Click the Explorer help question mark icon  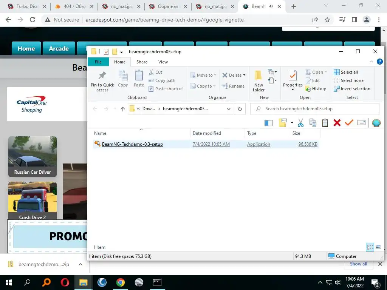[x=379, y=62]
